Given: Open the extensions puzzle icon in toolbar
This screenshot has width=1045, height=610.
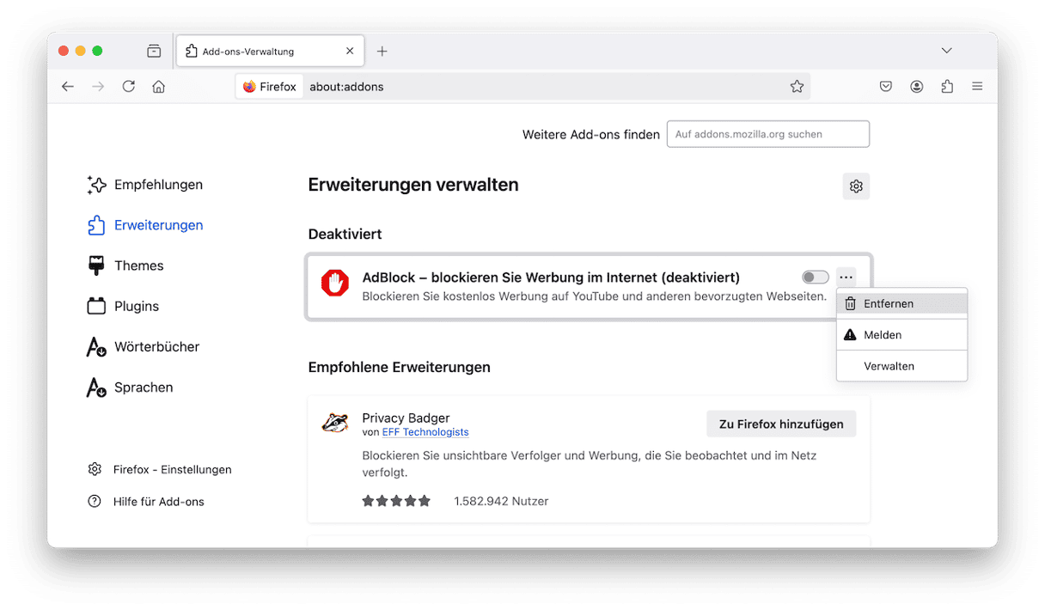Looking at the screenshot, I should tap(947, 87).
